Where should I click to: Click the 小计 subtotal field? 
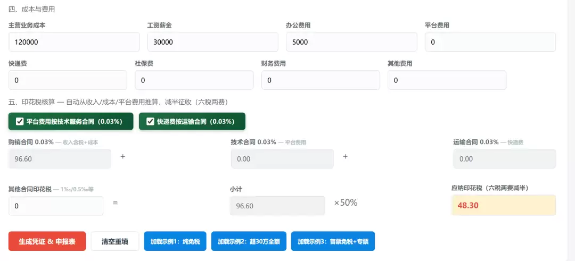click(x=277, y=206)
